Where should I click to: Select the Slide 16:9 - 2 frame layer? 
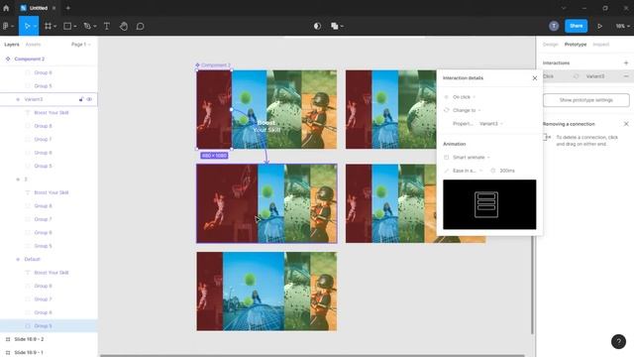tap(29, 339)
